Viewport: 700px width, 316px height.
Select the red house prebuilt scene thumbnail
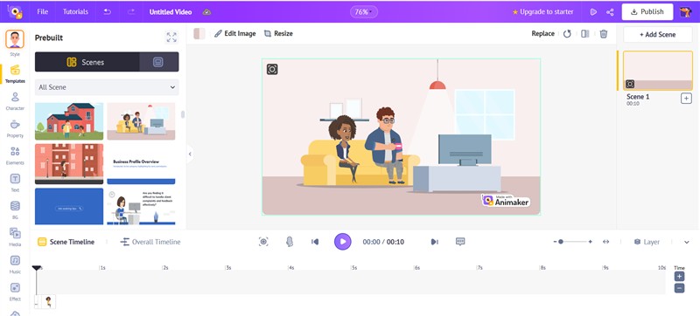click(69, 121)
